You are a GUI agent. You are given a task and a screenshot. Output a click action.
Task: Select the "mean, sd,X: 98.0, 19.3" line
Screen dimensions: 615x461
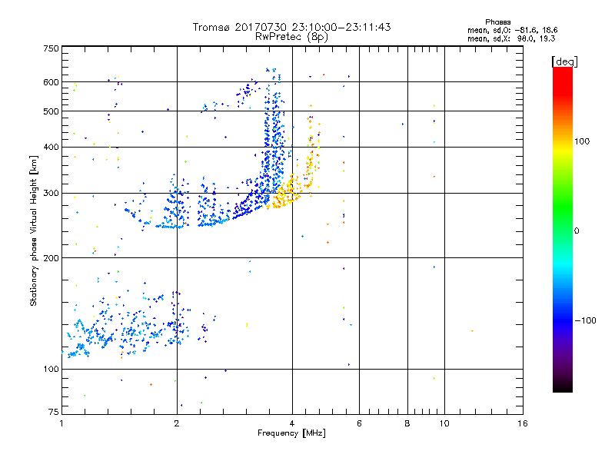pos(511,38)
